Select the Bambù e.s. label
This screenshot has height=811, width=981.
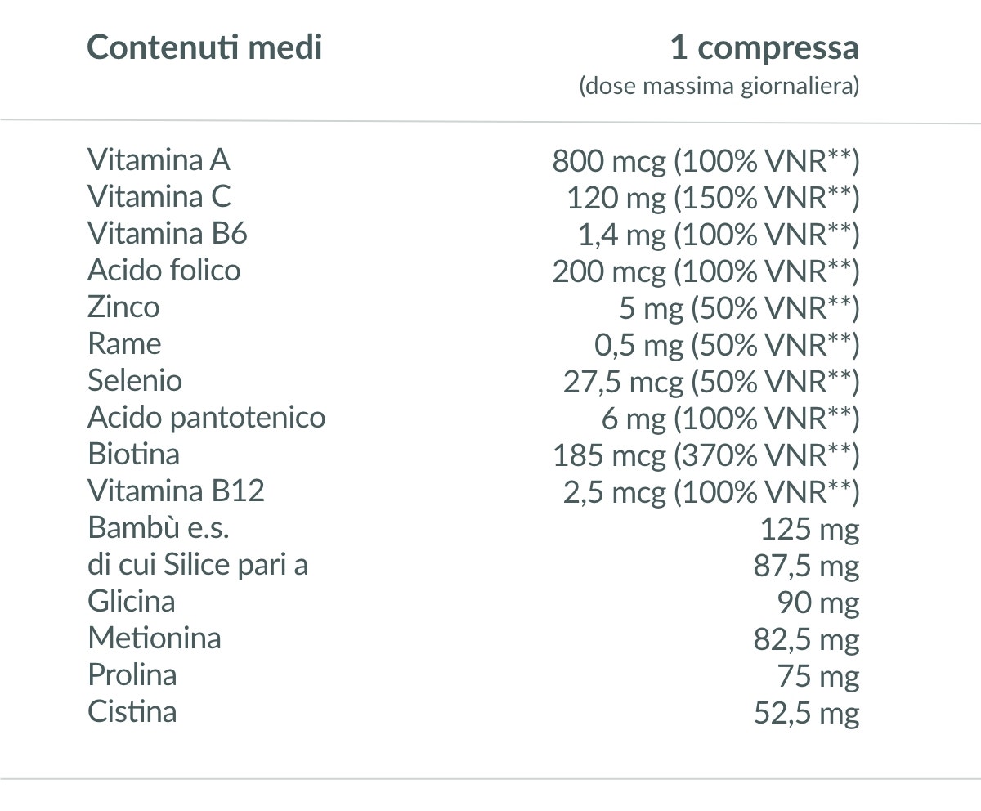point(159,527)
